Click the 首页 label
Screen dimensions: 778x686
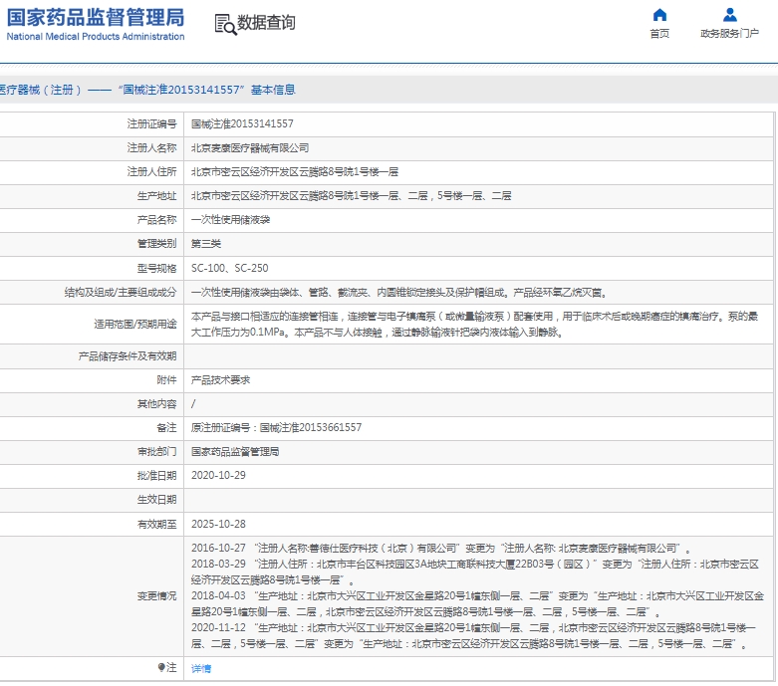click(x=659, y=34)
